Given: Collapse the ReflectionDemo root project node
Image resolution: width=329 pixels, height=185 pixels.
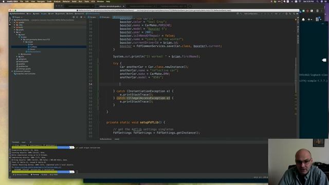Looking at the screenshot, I should pyautogui.click(x=12, y=20).
